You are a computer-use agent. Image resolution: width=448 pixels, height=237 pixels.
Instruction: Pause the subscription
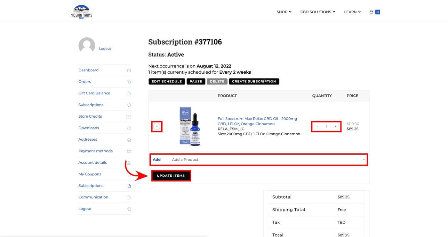point(196,81)
